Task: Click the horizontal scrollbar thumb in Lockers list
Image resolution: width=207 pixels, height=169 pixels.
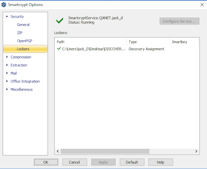Action: 105,151
